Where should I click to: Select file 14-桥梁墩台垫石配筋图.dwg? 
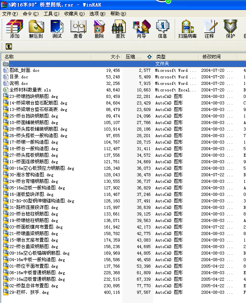[x=38, y=103]
